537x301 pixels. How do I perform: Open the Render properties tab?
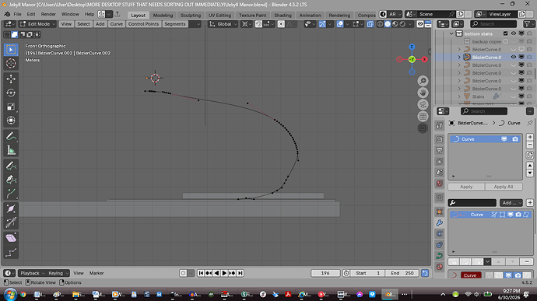pos(440,139)
